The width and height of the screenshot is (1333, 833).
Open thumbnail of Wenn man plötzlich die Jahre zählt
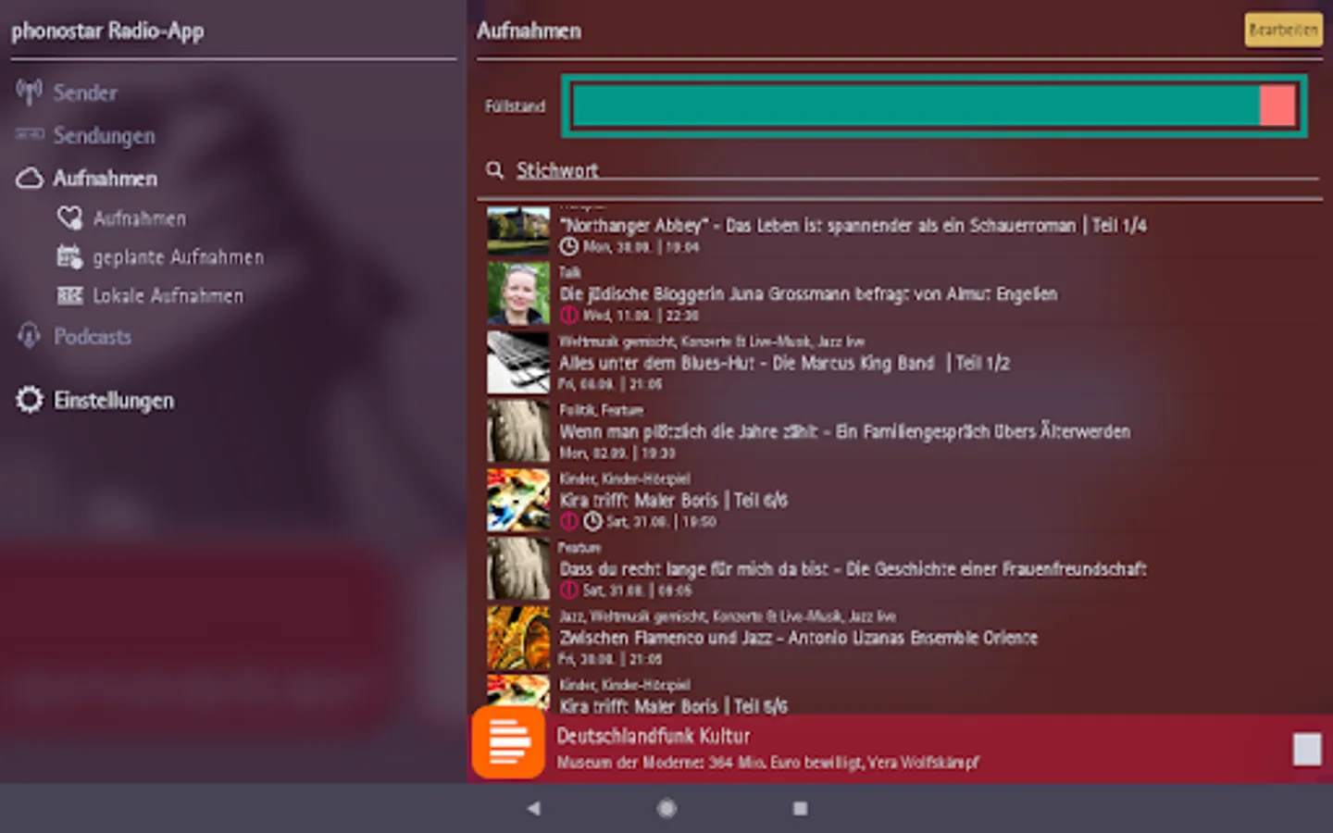point(518,430)
